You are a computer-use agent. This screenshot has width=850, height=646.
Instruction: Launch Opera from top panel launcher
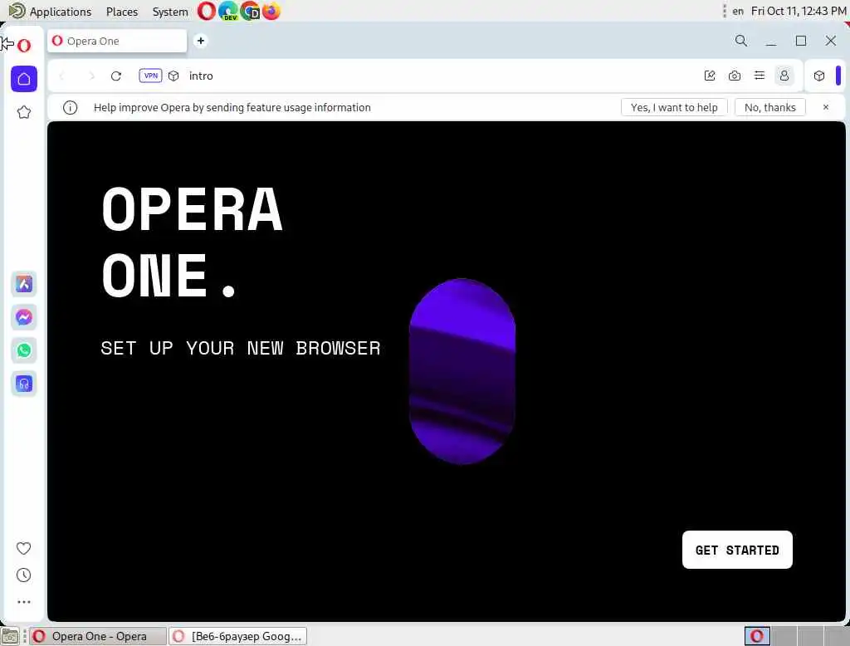[206, 11]
